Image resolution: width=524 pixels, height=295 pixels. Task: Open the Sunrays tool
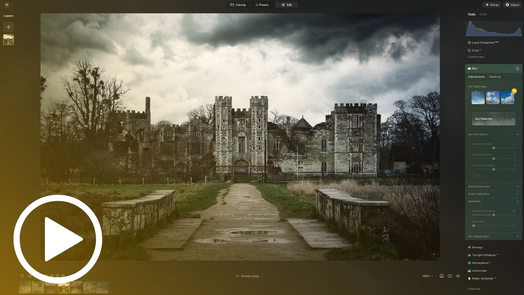475,247
